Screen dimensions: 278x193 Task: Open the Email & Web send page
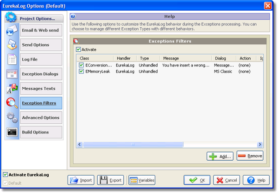click(x=41, y=30)
